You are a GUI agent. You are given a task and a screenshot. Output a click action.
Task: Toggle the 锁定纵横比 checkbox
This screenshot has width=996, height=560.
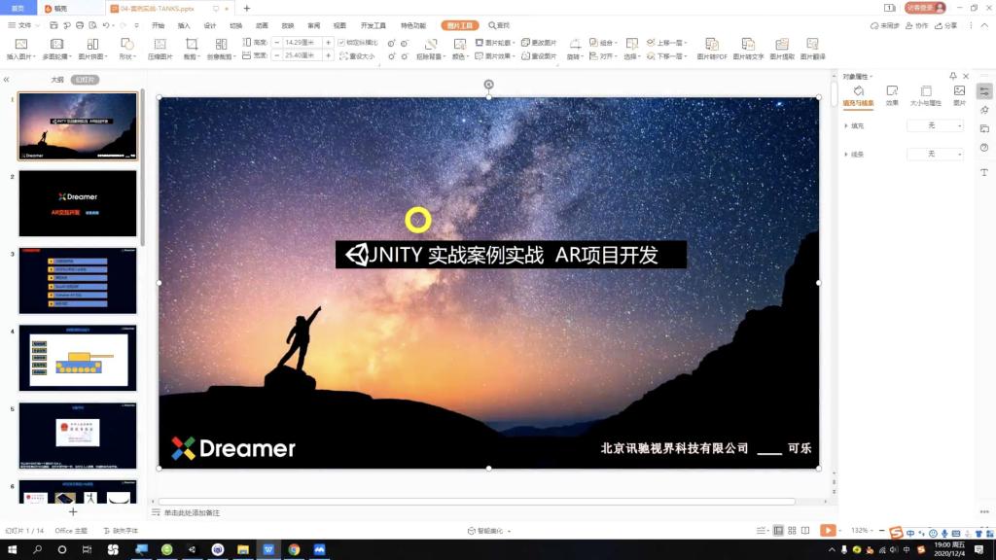342,43
